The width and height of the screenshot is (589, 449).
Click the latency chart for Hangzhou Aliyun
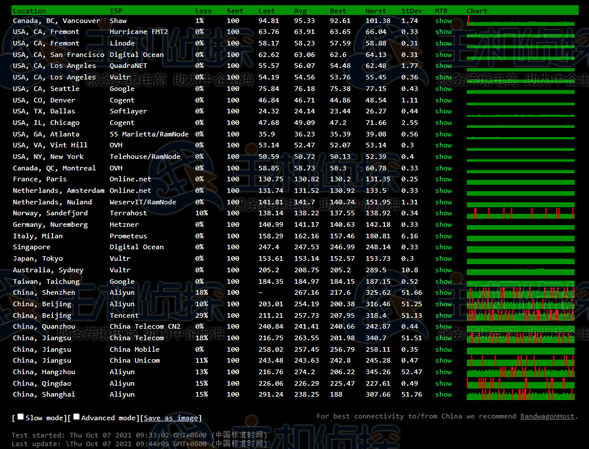pyautogui.click(x=520, y=372)
